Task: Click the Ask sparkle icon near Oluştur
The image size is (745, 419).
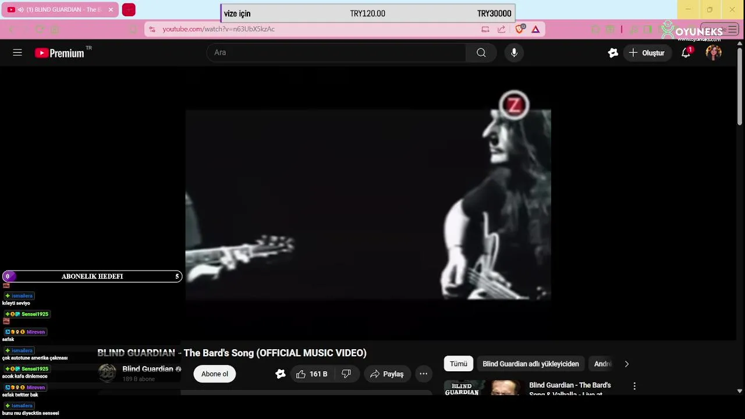Action: (x=613, y=52)
